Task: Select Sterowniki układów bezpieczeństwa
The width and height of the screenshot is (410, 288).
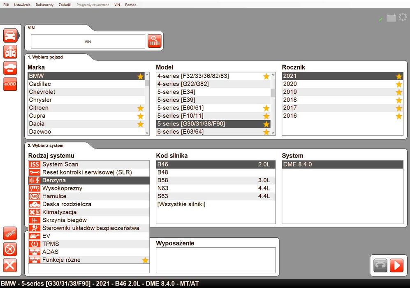Action: coord(89,228)
